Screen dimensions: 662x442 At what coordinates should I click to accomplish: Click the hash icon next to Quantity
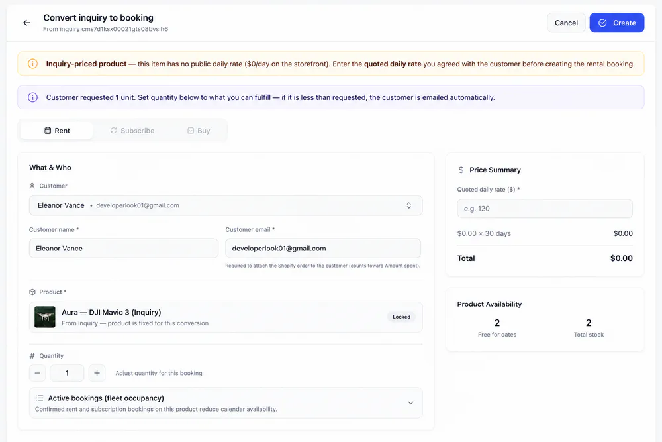[x=32, y=356]
